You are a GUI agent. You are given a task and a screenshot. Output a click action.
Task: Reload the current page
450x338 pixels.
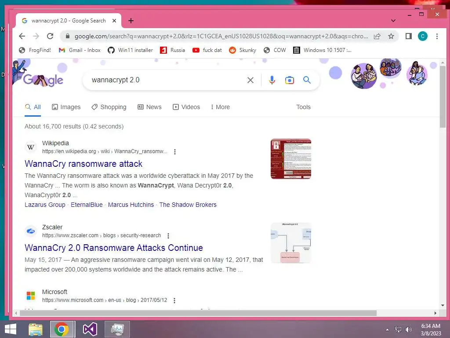pos(50,36)
